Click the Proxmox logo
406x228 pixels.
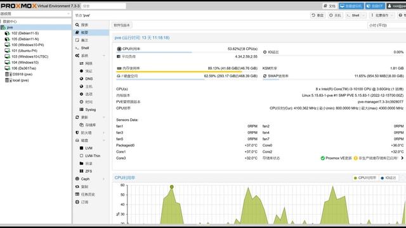tap(18, 6)
